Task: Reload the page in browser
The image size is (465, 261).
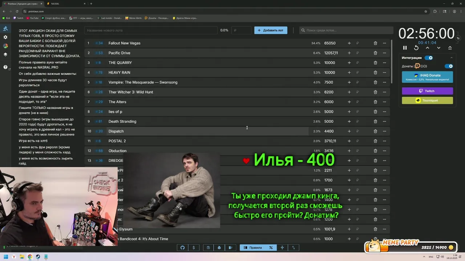Action: pyautogui.click(x=16, y=11)
